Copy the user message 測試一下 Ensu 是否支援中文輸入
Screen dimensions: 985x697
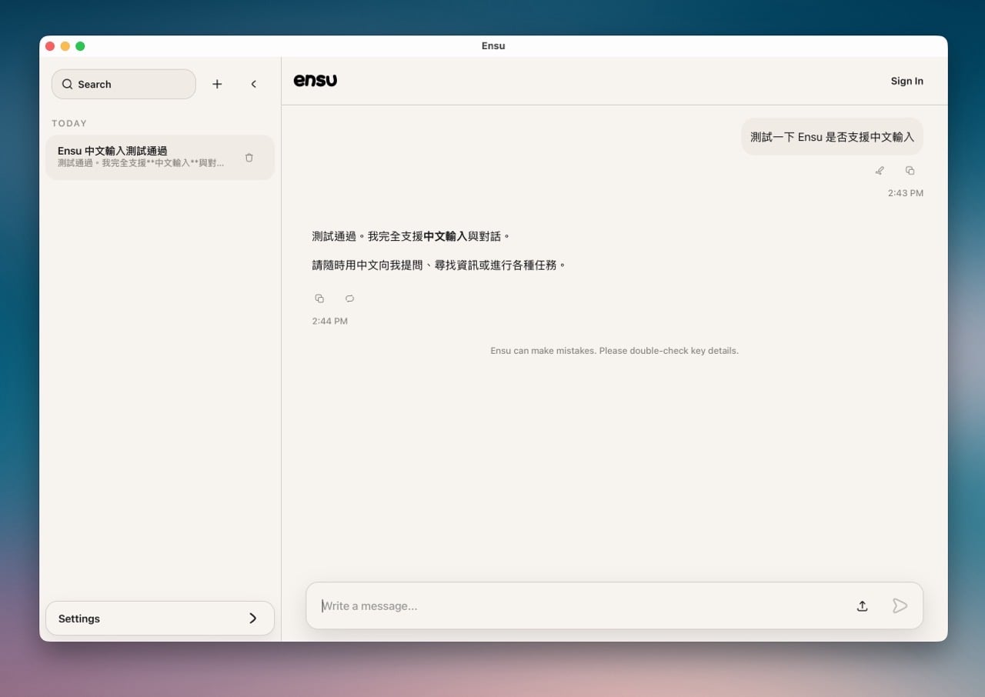point(910,171)
